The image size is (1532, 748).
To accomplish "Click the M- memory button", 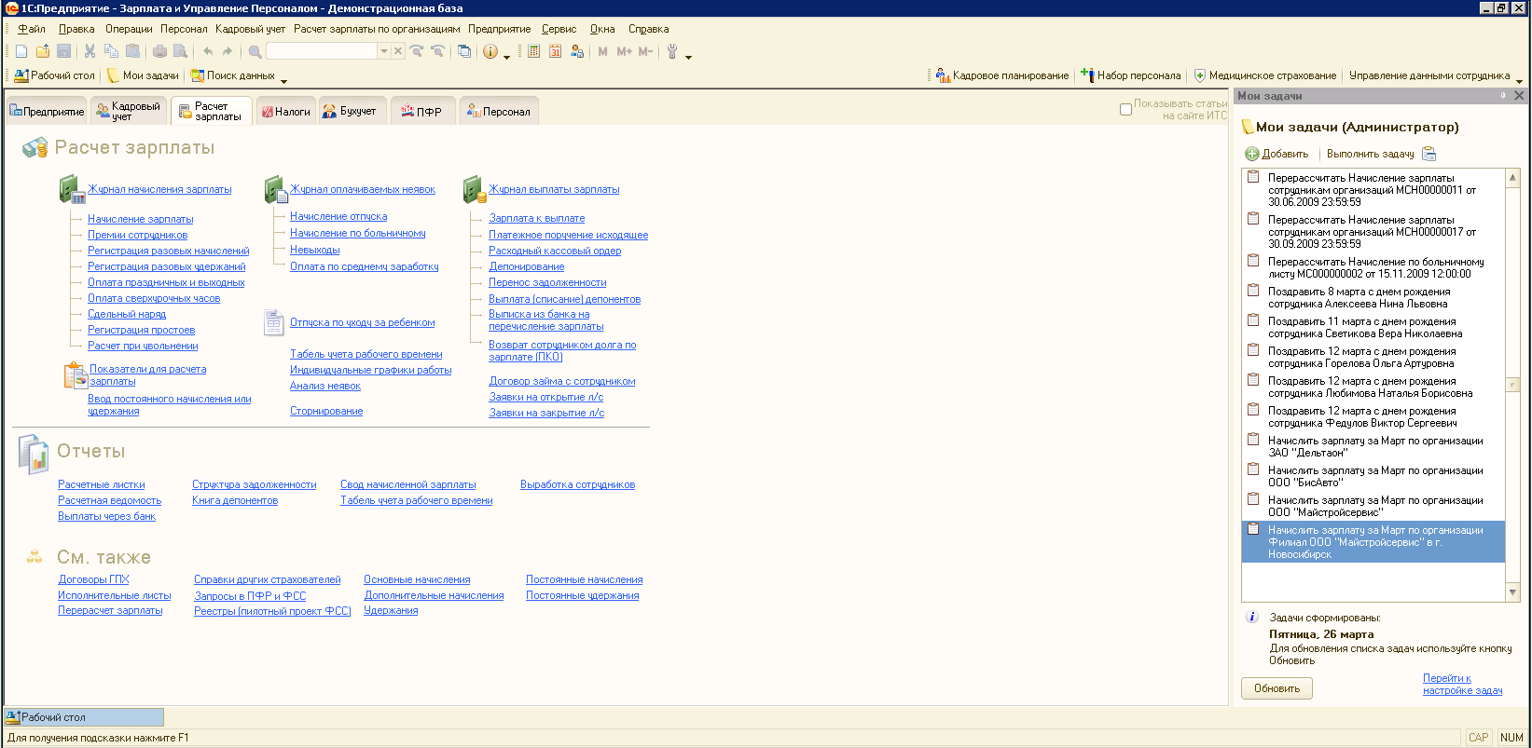I will [645, 51].
